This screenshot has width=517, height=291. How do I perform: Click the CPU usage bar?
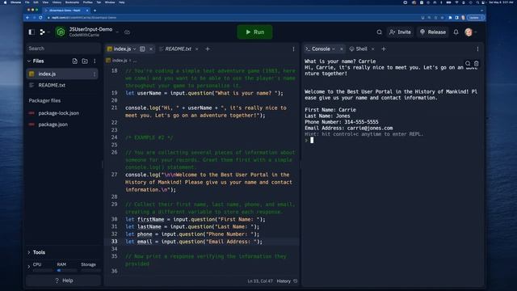43,270
